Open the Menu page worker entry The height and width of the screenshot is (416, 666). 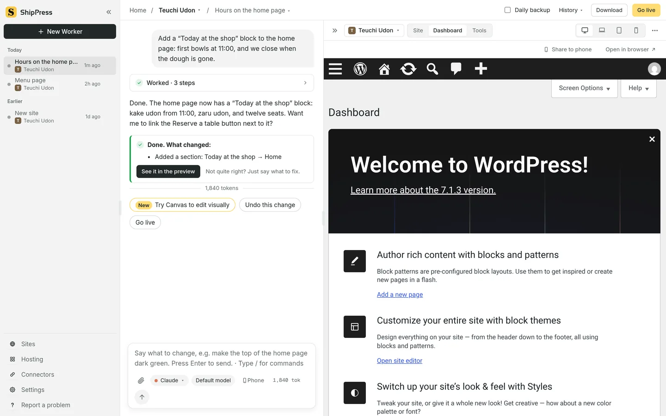pos(60,84)
